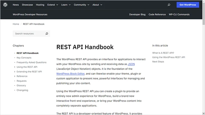Expand the Community dropdown menu
The width and height of the screenshot is (205, 115).
(x=81, y=5)
